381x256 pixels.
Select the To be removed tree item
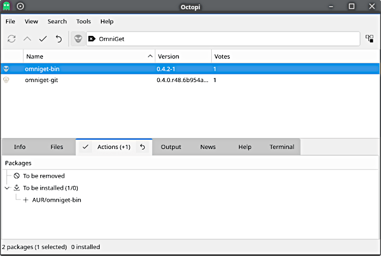(x=44, y=176)
